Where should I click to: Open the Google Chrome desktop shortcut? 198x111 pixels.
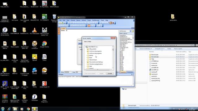pos(45,44)
